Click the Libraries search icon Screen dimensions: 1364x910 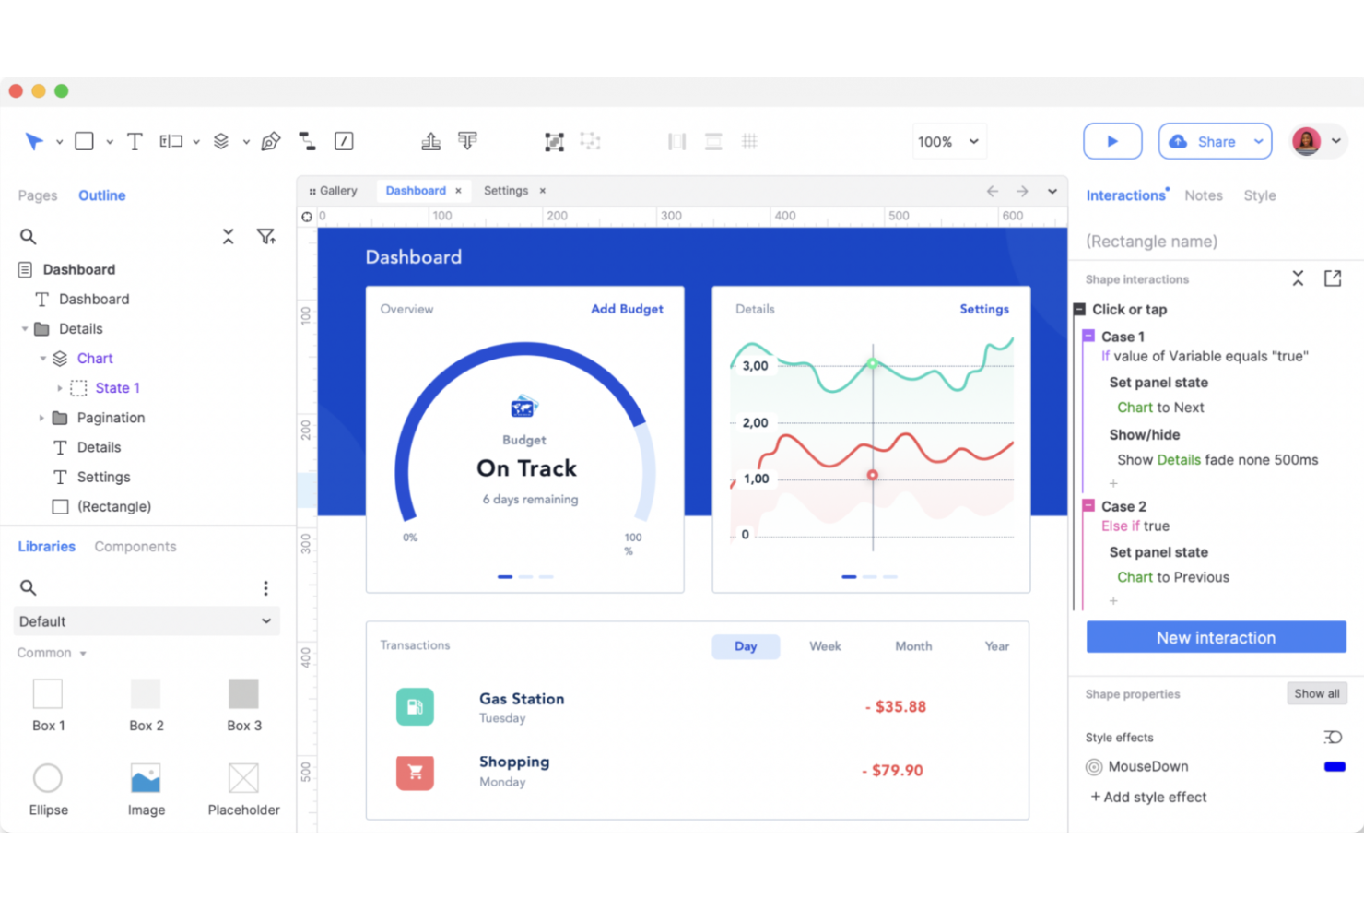tap(29, 587)
